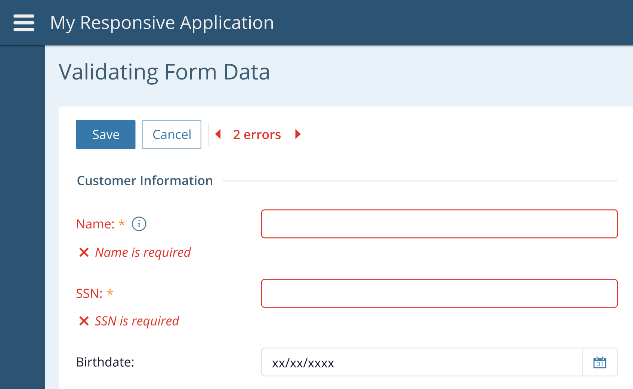Viewport: 633px width, 389px height.
Task: Go to the previous error arrow
Action: click(x=218, y=134)
